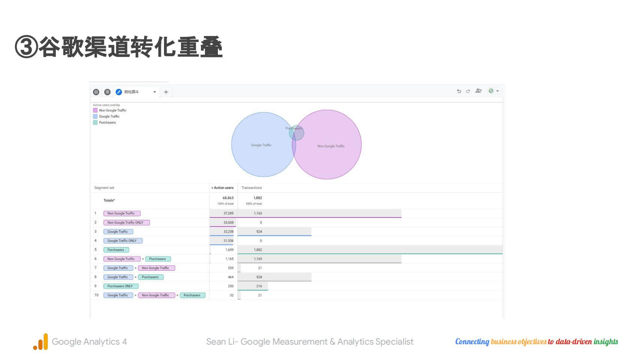
Task: Click the green checkmark status icon
Action: (491, 91)
